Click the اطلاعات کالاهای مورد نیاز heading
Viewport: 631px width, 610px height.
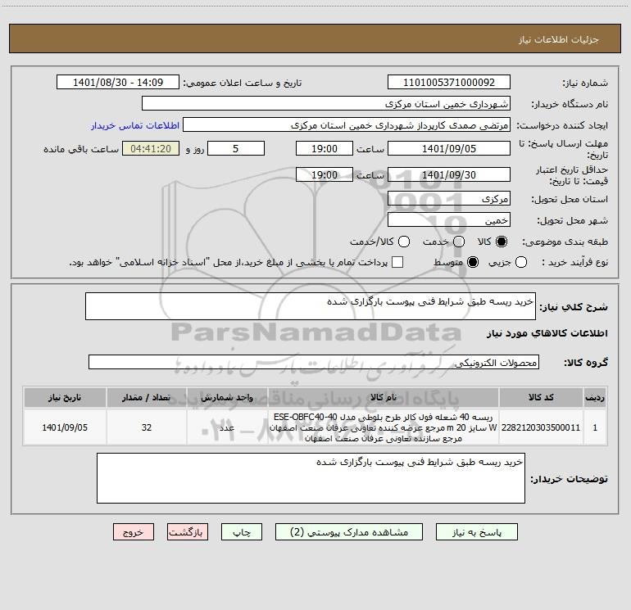[547, 333]
